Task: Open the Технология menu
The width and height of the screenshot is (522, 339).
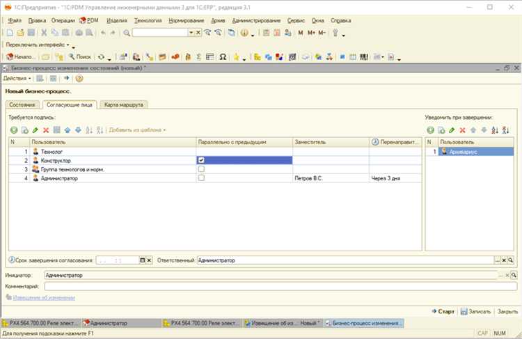Action: point(148,20)
